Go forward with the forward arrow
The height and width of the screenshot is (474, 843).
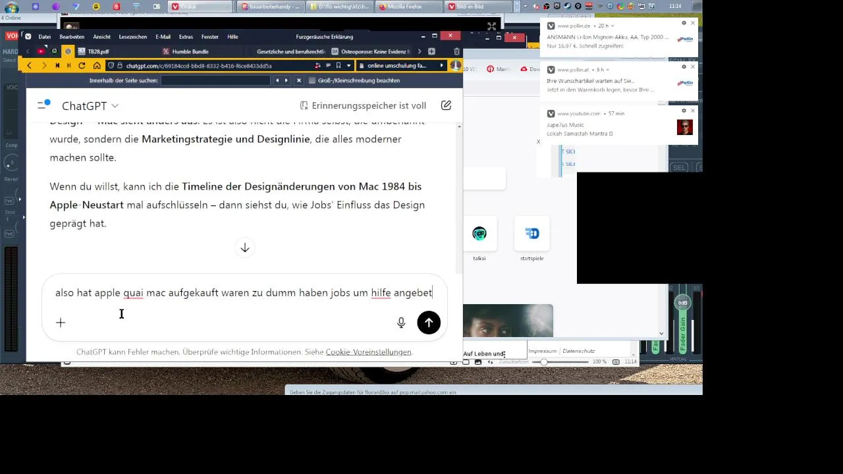tap(43, 66)
